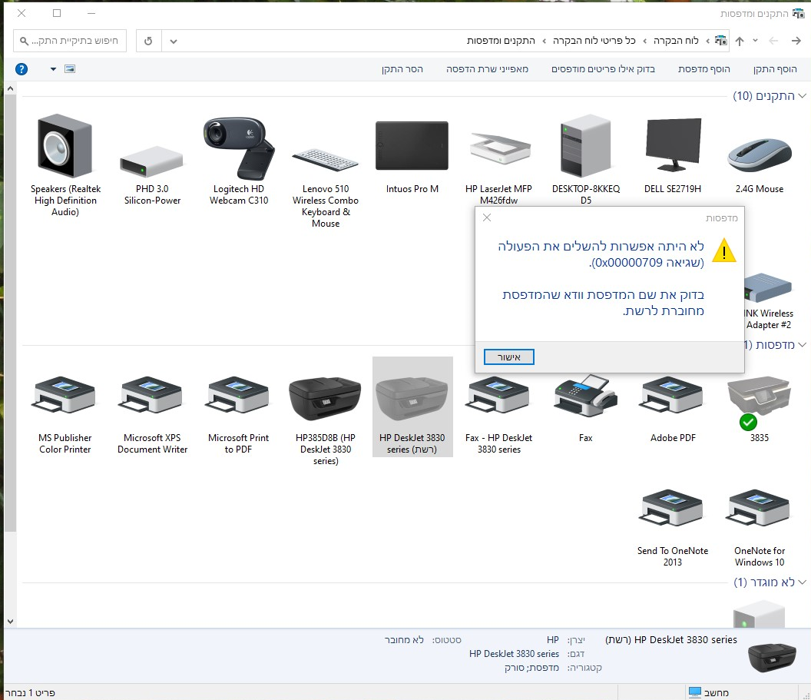Click the הוסף התקן toolbar command
Viewport: 811px width, 700px height.
tap(775, 69)
